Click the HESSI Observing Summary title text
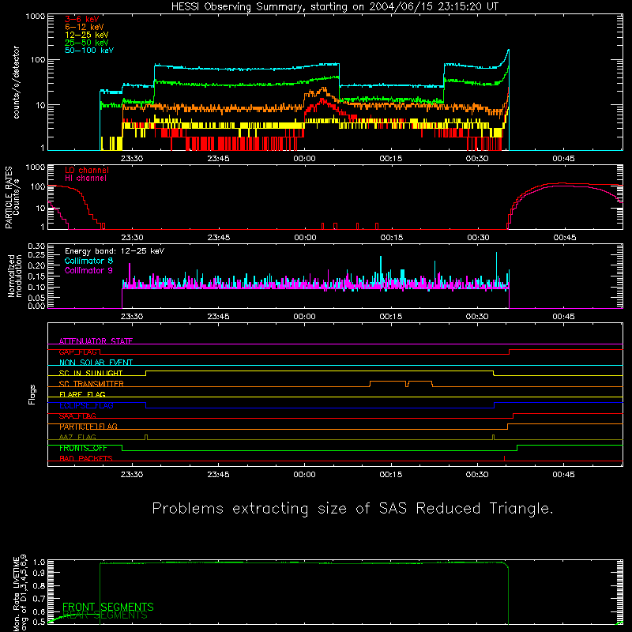632x632 pixels. (x=335, y=7)
